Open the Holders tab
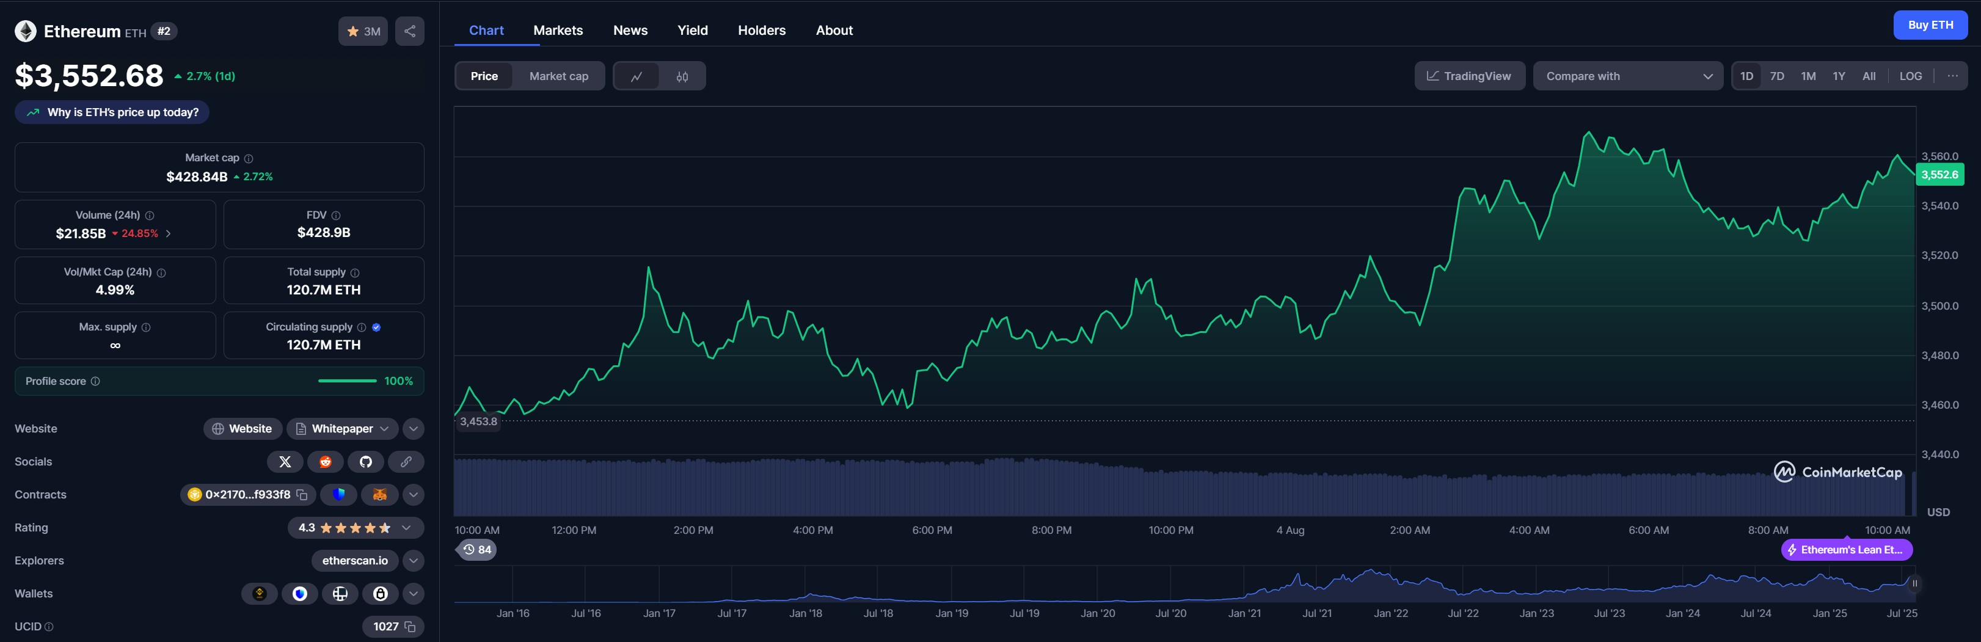1981x642 pixels. point(761,30)
